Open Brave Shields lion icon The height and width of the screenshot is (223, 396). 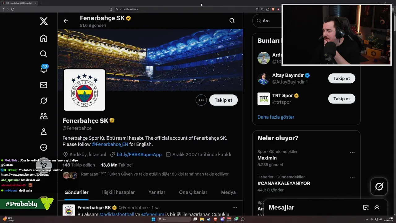point(273,9)
